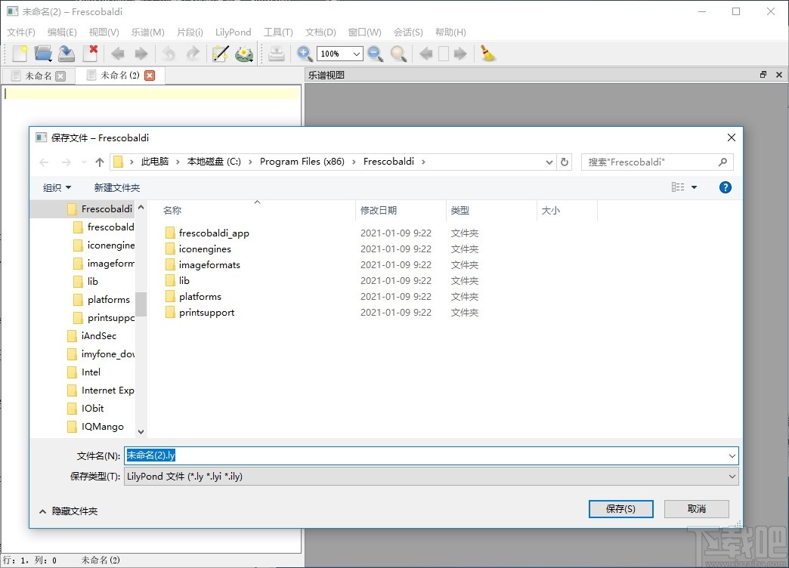
Task: Click the Previous document arrow icon
Action: tap(117, 54)
